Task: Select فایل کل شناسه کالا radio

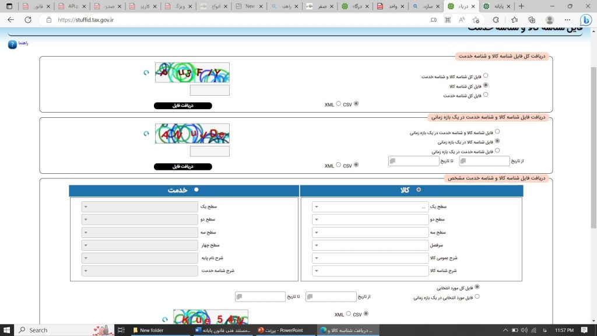Action: click(x=486, y=85)
